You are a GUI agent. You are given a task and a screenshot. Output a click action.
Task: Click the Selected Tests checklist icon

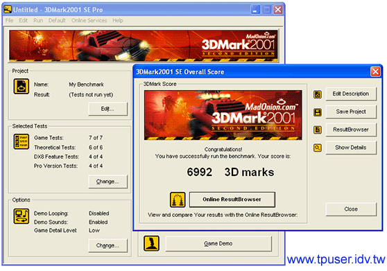tap(21, 142)
